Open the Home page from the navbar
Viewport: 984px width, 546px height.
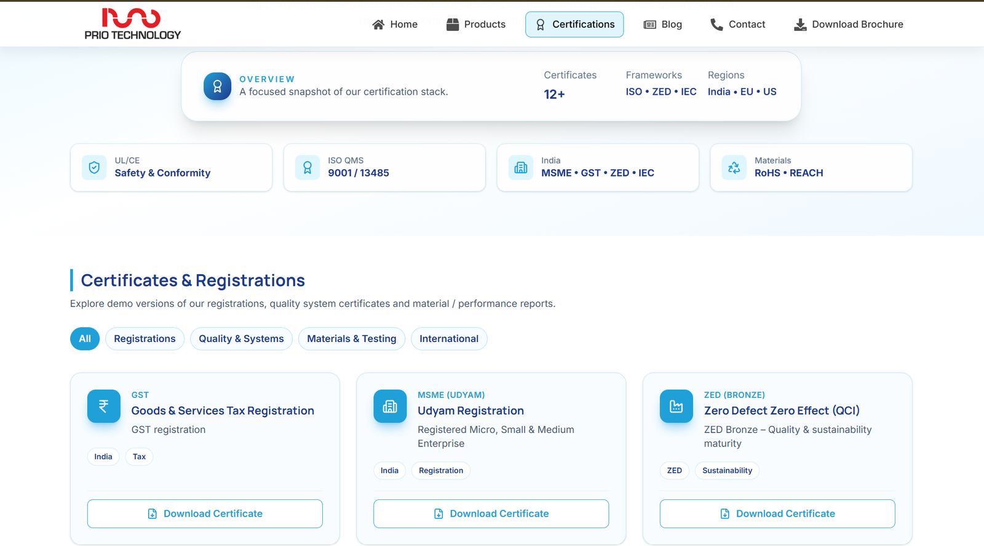pyautogui.click(x=395, y=25)
